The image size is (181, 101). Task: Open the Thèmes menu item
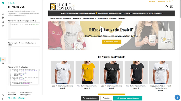point(122,18)
